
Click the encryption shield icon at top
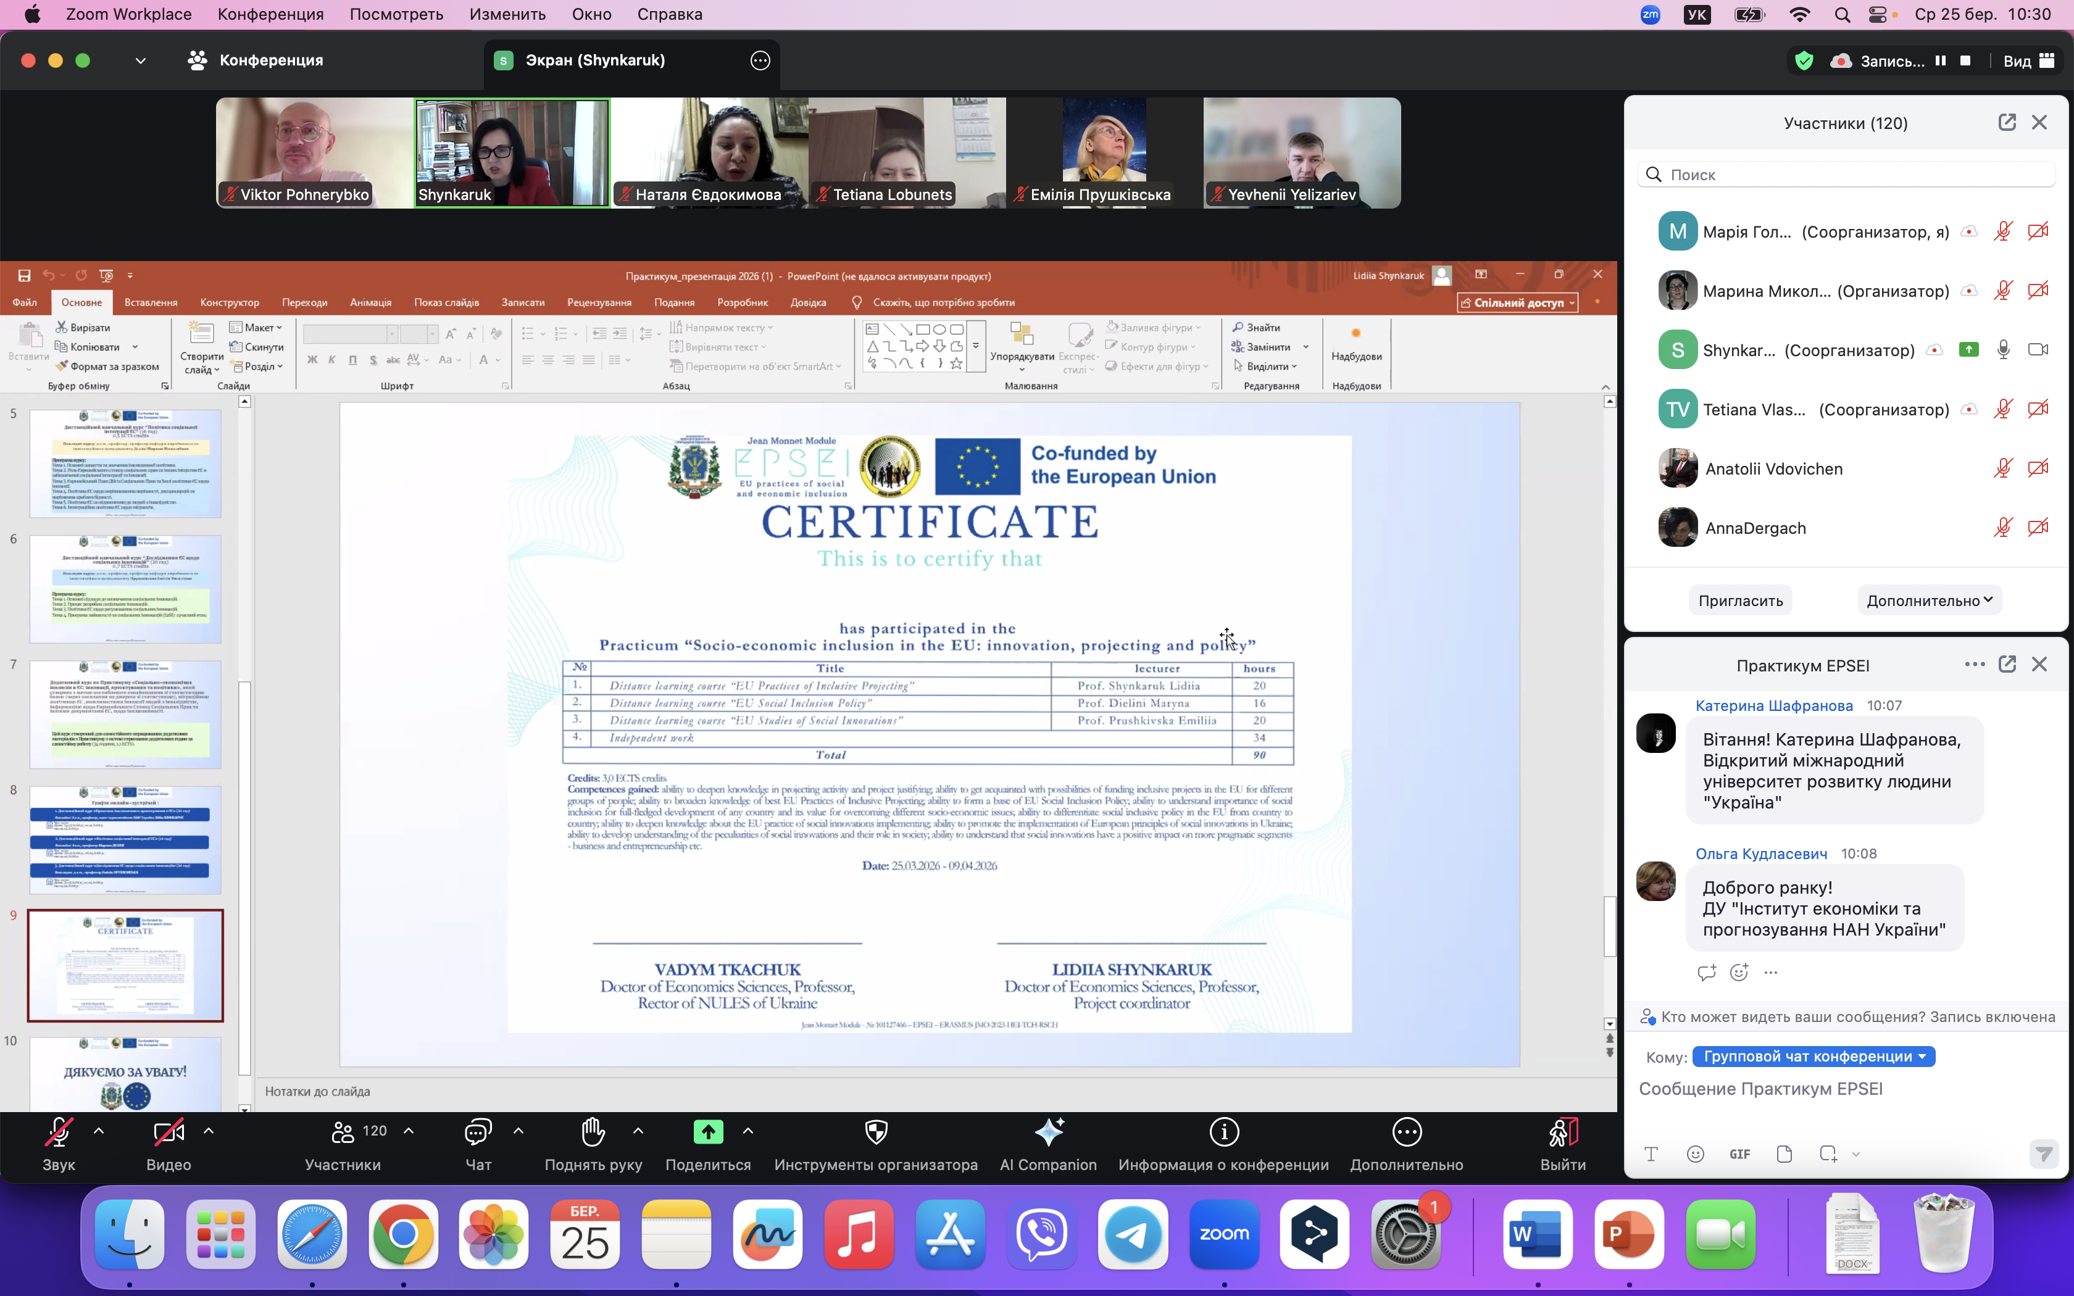[1804, 61]
